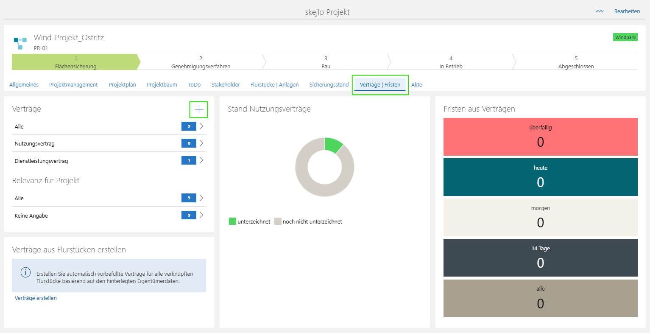Screen dimensions: 650x333
Task: Open the überfällig deadlines tile
Action: tap(541, 137)
